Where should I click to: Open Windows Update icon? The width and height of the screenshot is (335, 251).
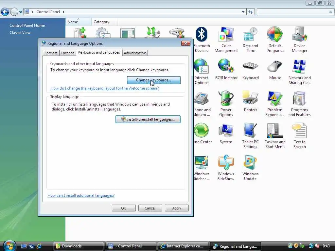(250, 168)
